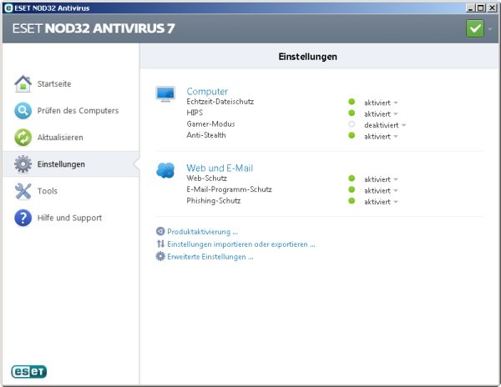501x387 pixels.
Task: Click the Web und E-Mail cloud icon
Action: [165, 170]
